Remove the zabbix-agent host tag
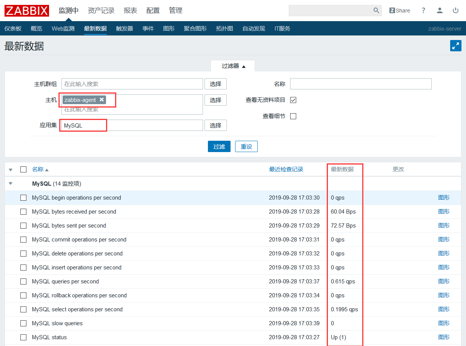This screenshot has width=466, height=346. [102, 100]
